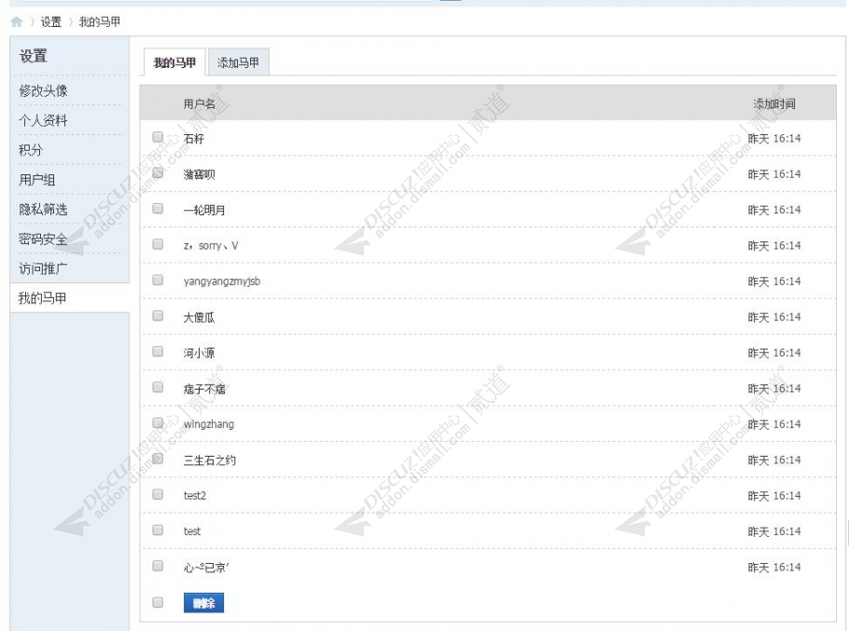Select 我的马甲 in the left sidebar
Screen dimensions: 849x631
[44, 298]
